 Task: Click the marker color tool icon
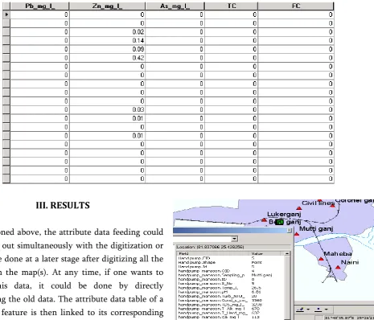point(319,310)
